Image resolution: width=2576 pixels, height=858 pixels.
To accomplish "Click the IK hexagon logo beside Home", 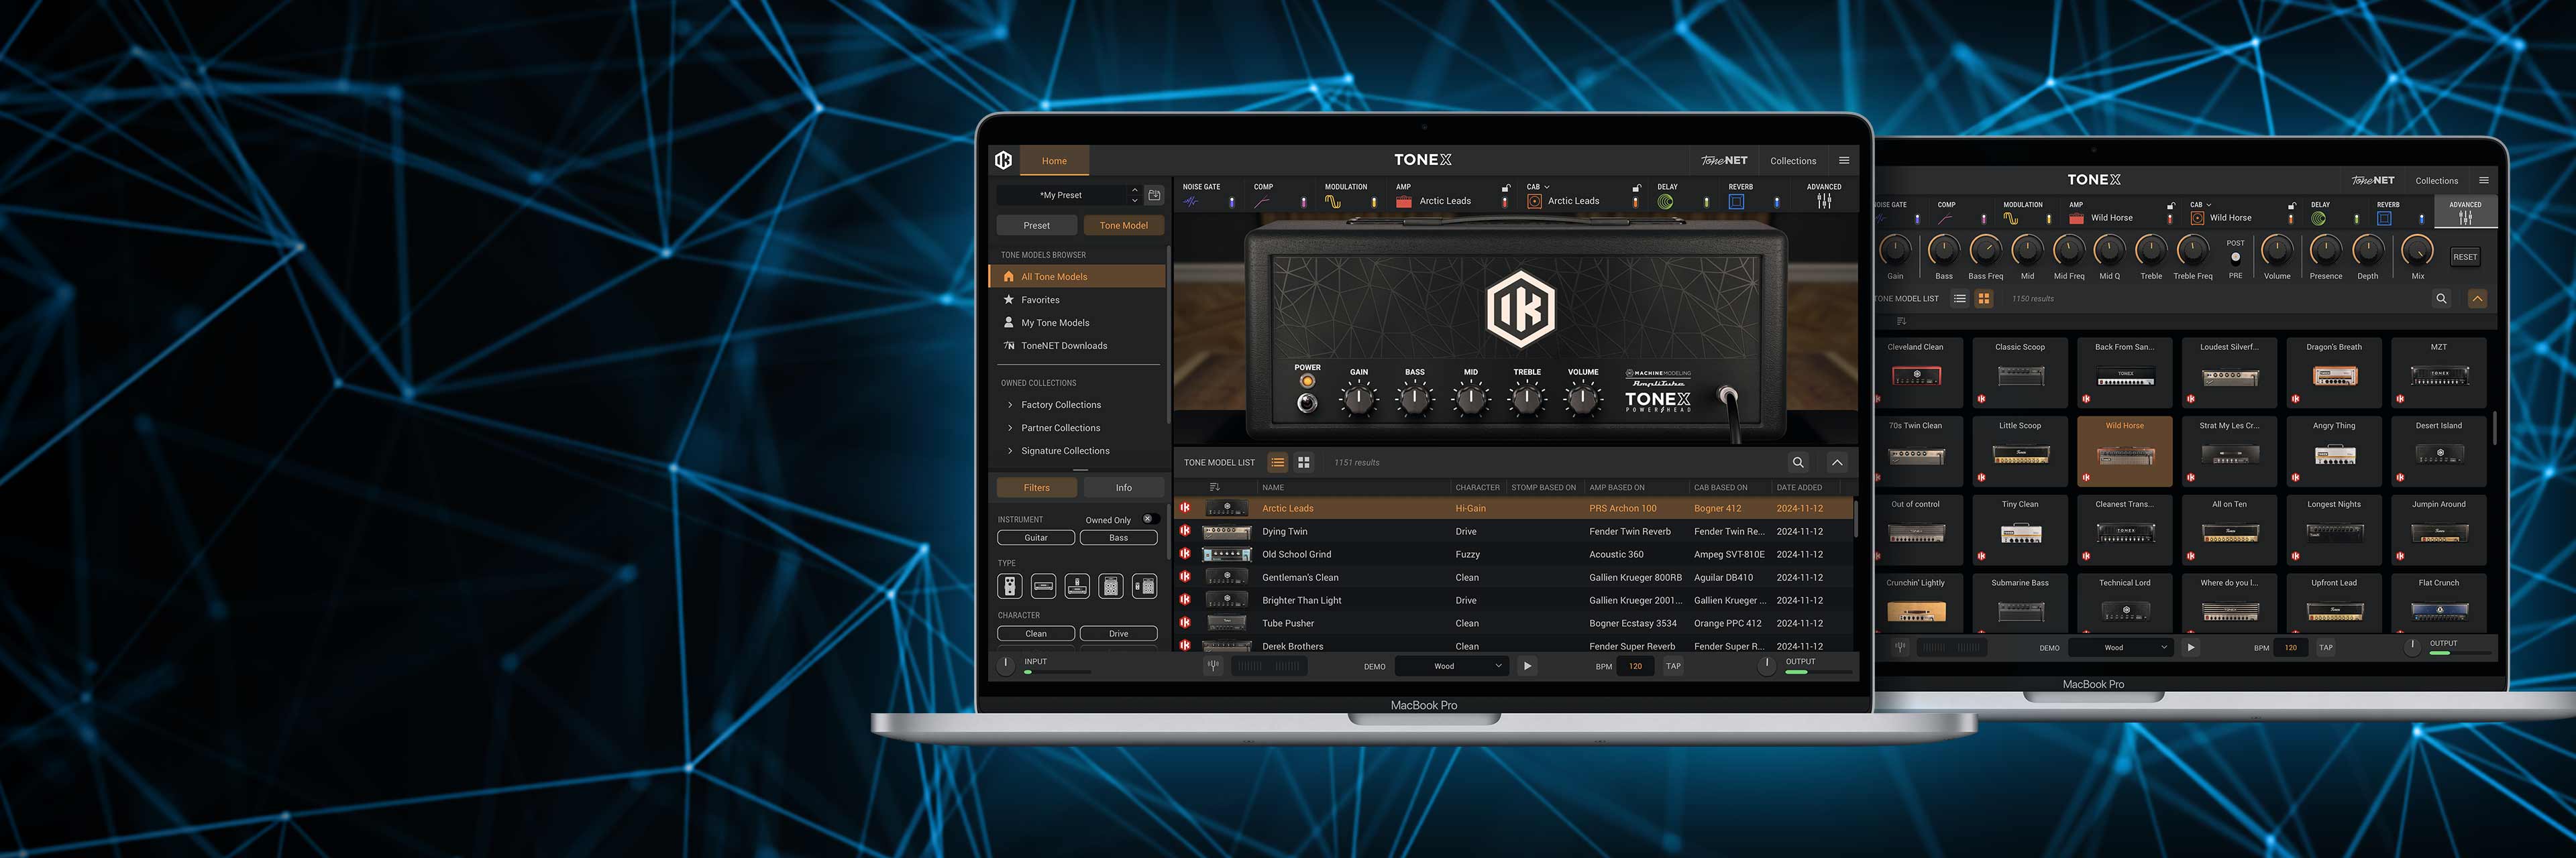I will point(1004,160).
